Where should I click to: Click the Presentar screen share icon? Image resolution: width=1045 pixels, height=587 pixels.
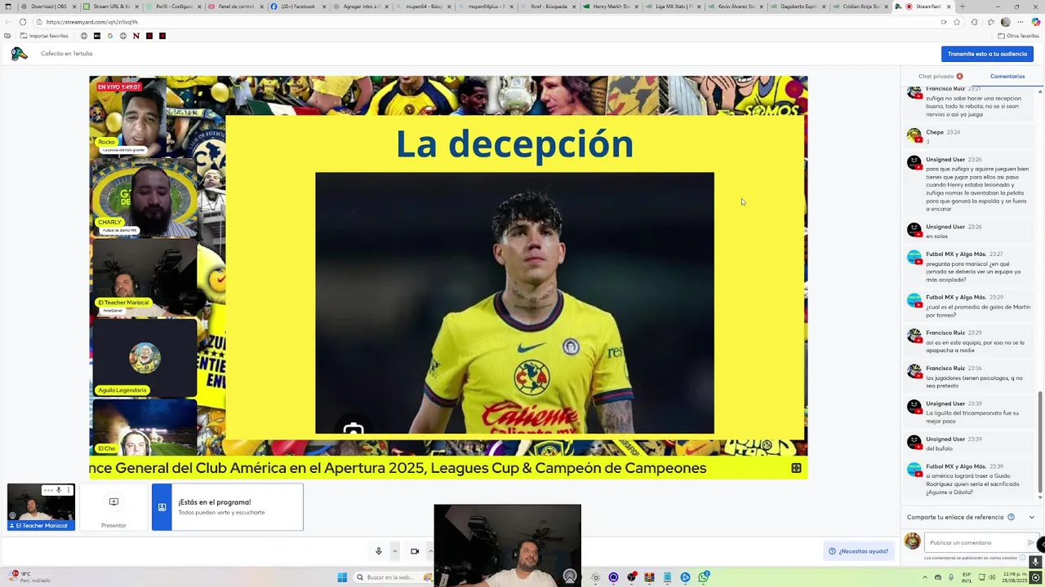(x=113, y=502)
